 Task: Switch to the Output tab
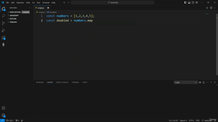pyautogui.click(x=50, y=82)
